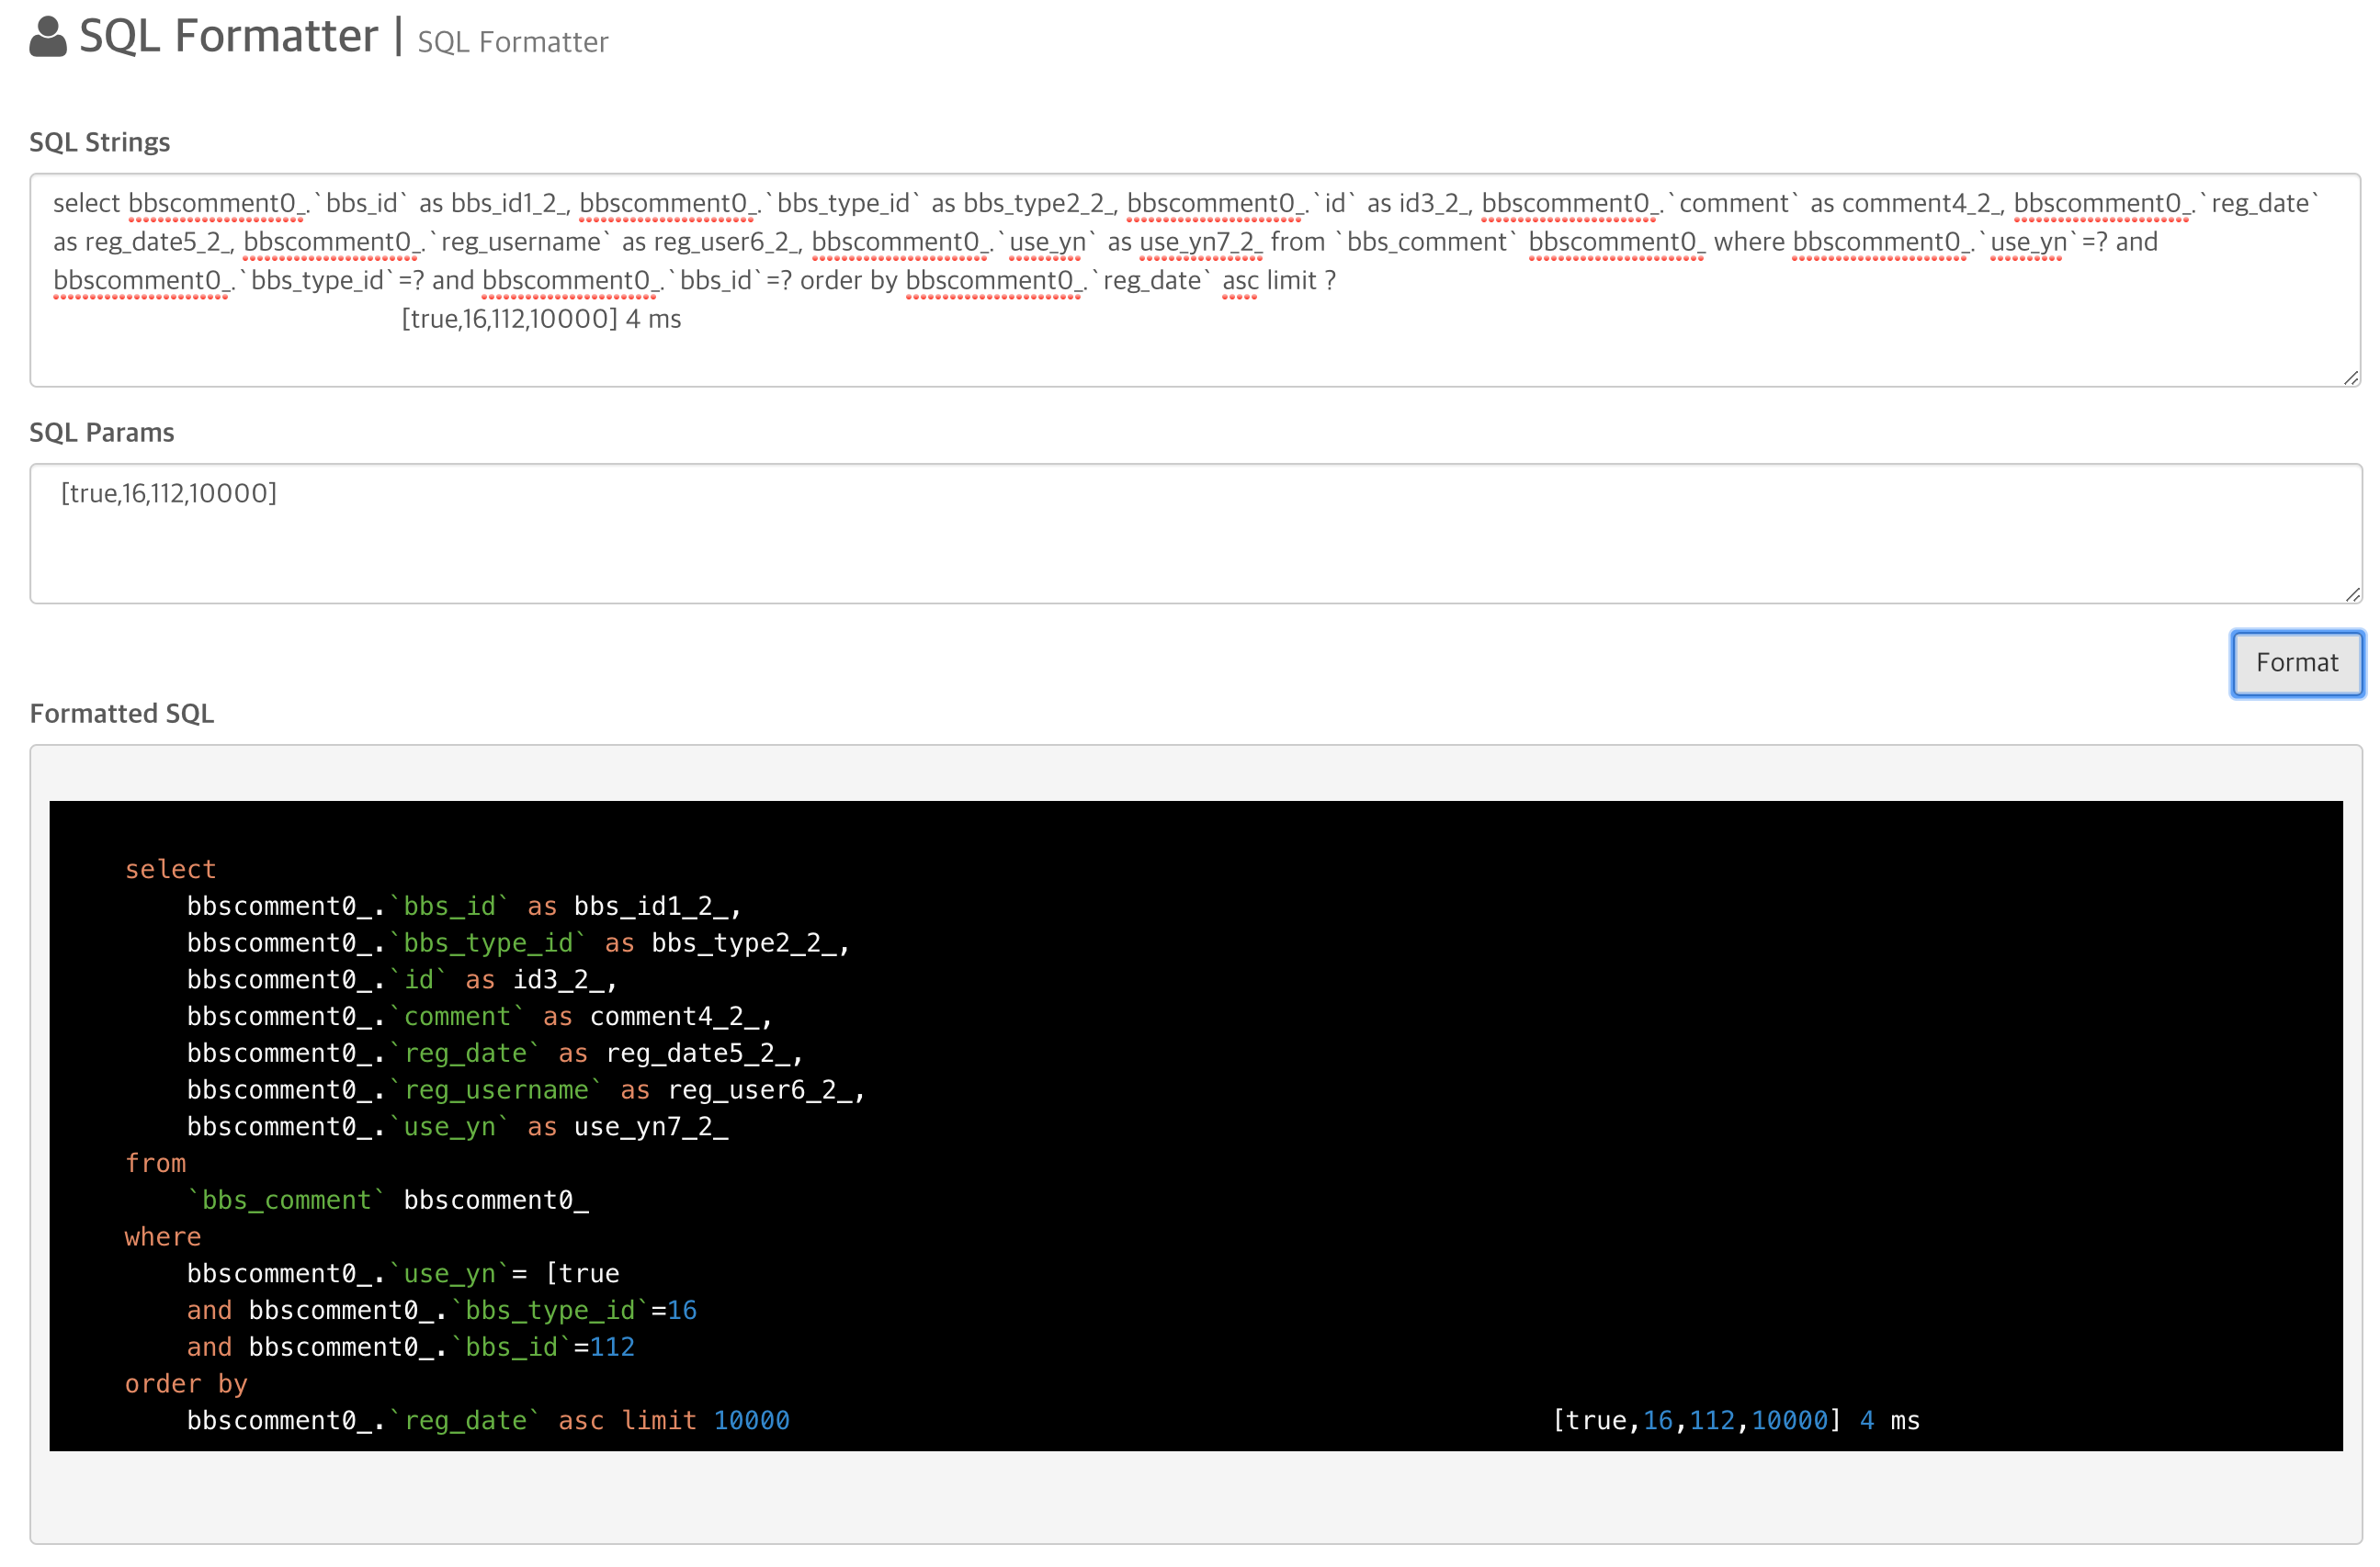The width and height of the screenshot is (2380, 1567).
Task: Click the 4 ms execution time text
Action: (x=1890, y=1420)
